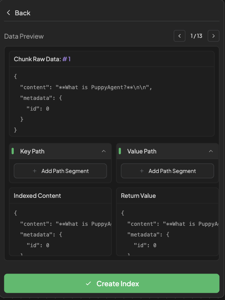The image size is (225, 300).
Task: Collapse the Key Path section
Action: click(104, 151)
